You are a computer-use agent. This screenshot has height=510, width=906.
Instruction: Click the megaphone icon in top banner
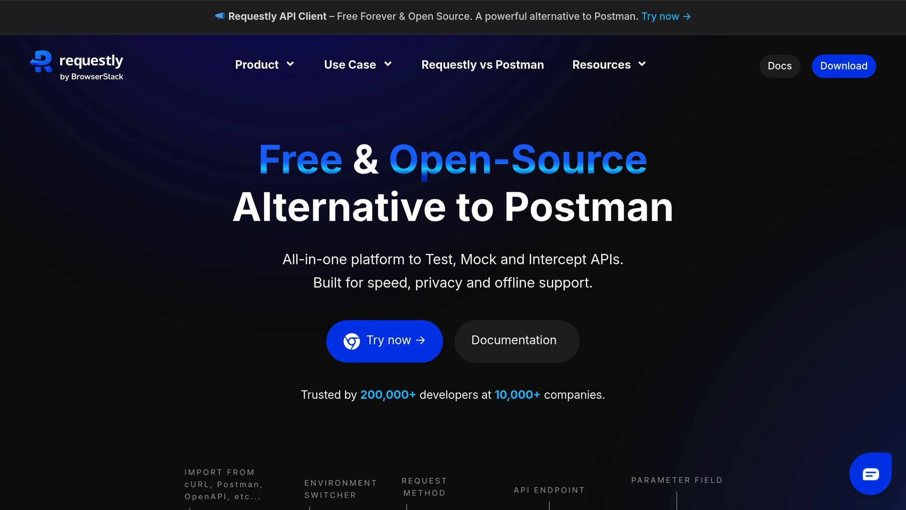click(x=220, y=16)
